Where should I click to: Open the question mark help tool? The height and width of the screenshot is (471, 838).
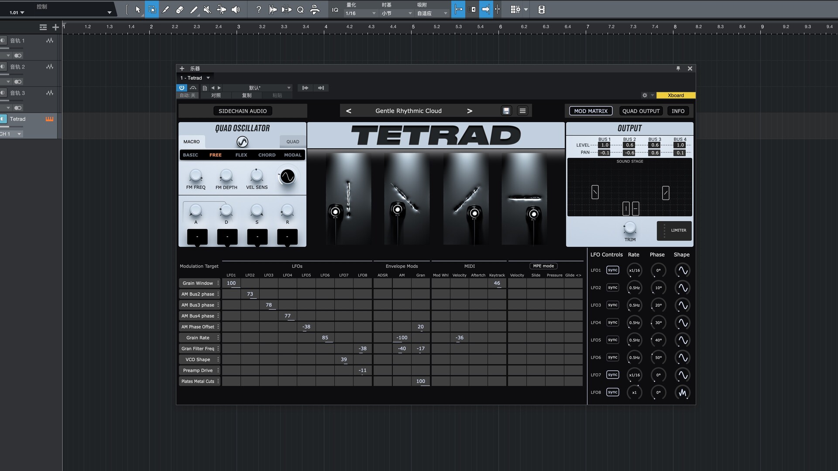pyautogui.click(x=259, y=10)
